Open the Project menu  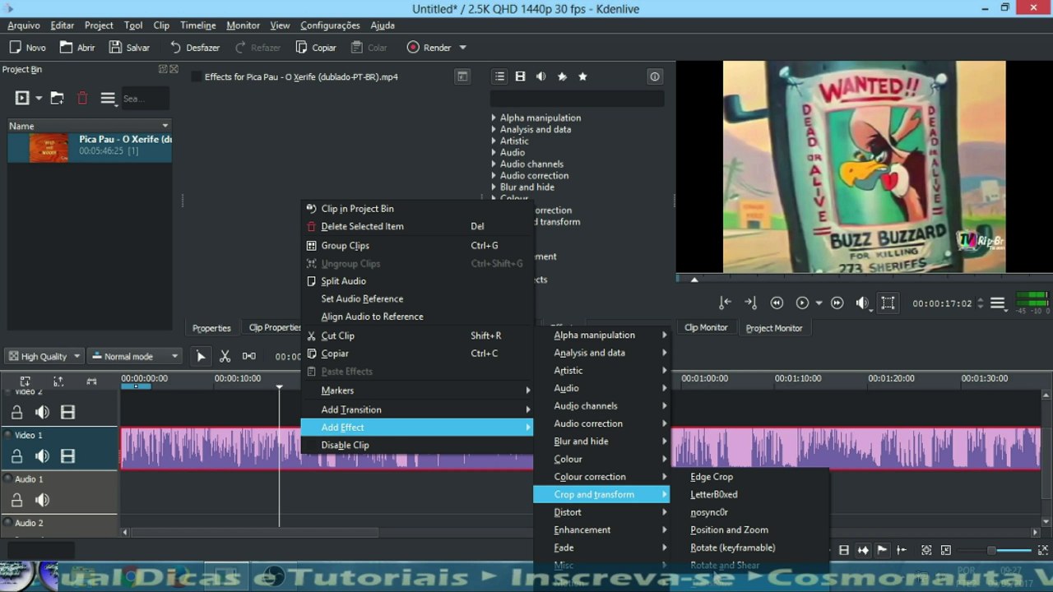pyautogui.click(x=99, y=25)
